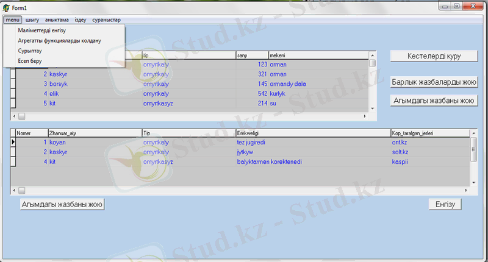Click the Erekweligi column header

point(314,133)
